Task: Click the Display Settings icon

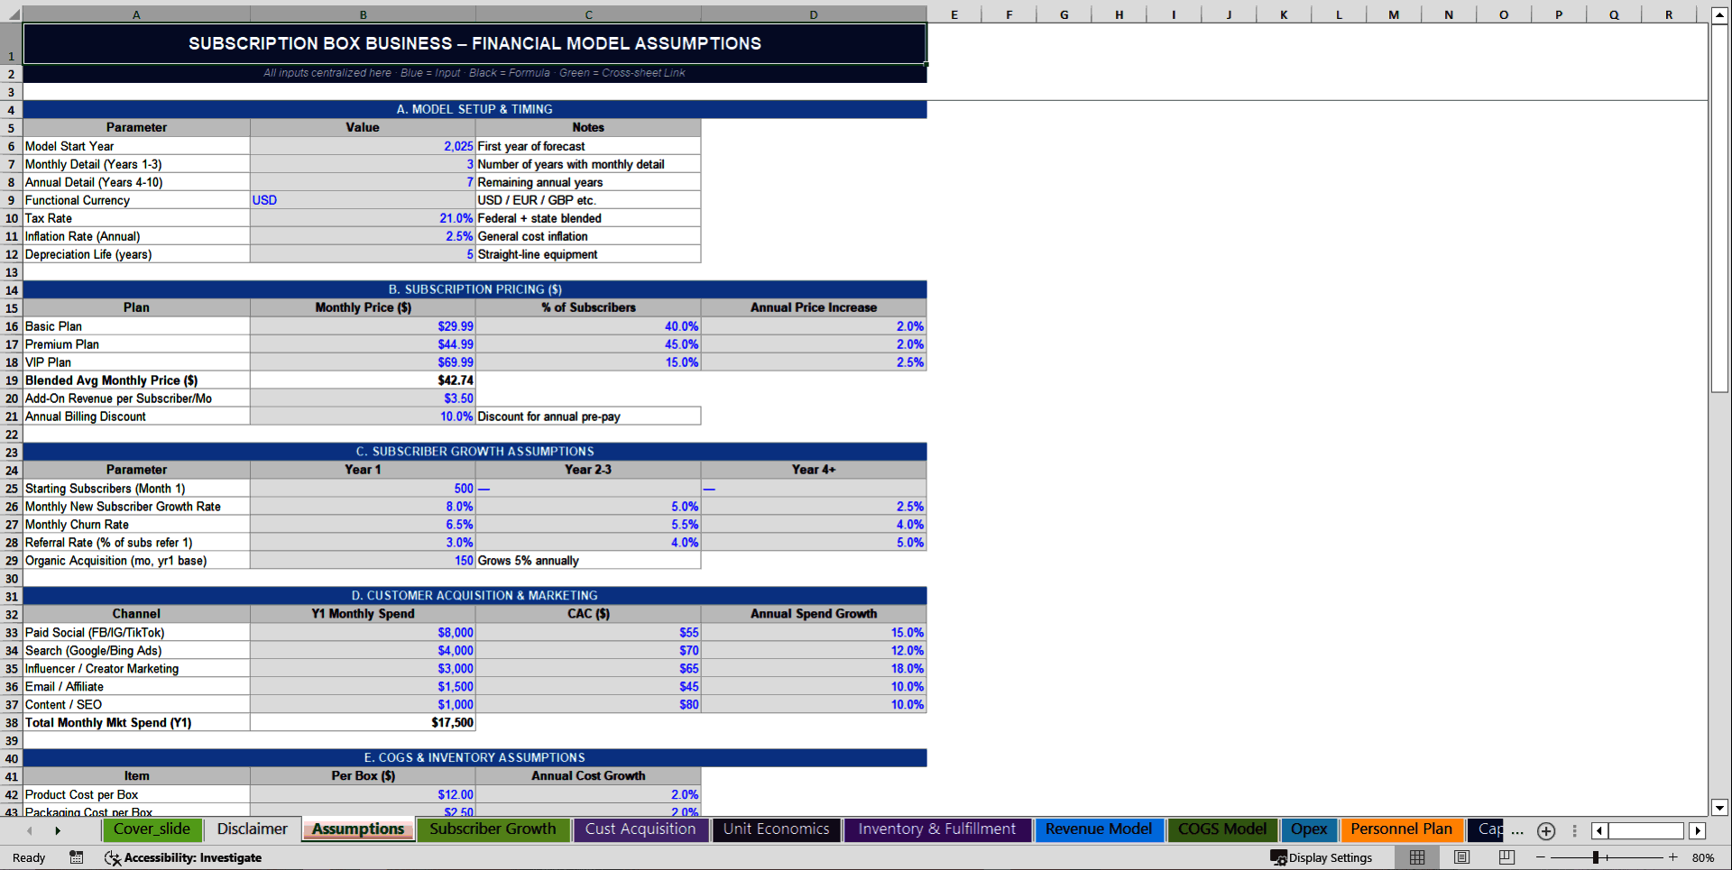Action: pyautogui.click(x=1277, y=857)
